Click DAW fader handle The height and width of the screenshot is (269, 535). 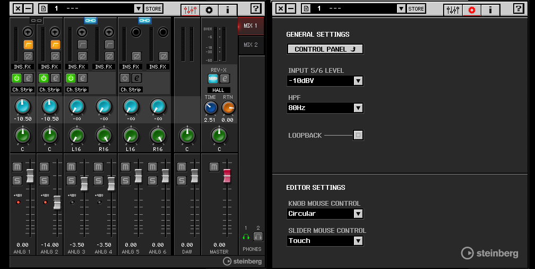click(x=194, y=175)
